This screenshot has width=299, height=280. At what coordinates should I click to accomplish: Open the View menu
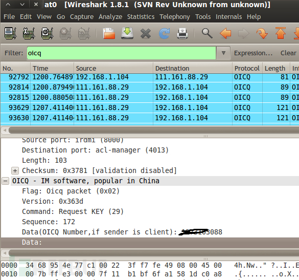click(44, 16)
